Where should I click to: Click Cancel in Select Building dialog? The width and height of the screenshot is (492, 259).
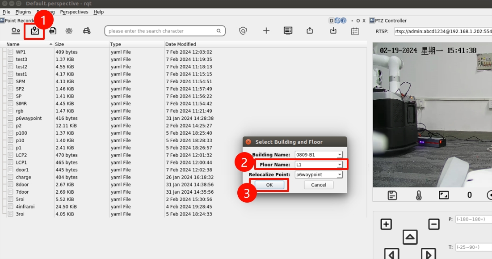point(318,185)
